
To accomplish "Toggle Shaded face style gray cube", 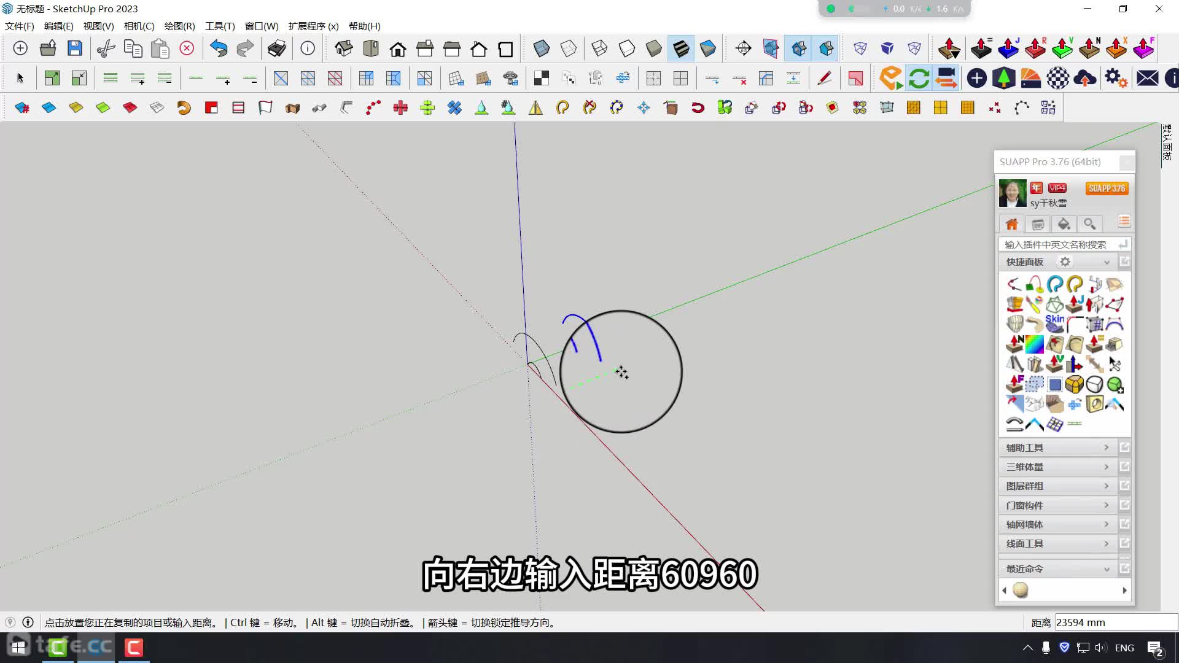I will tap(654, 48).
